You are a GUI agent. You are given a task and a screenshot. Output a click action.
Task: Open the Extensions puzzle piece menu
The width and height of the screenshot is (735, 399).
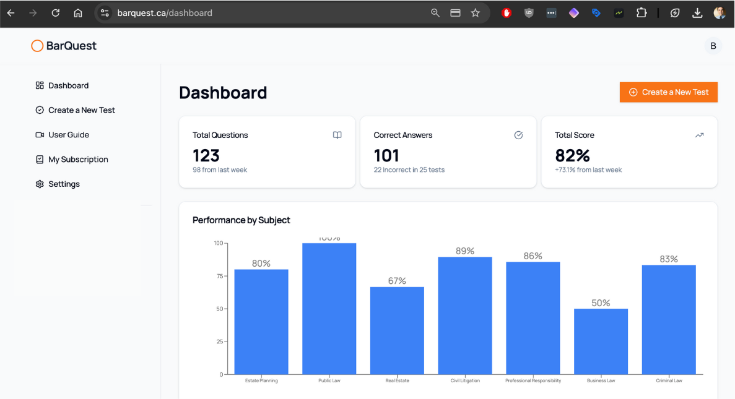[x=641, y=13]
